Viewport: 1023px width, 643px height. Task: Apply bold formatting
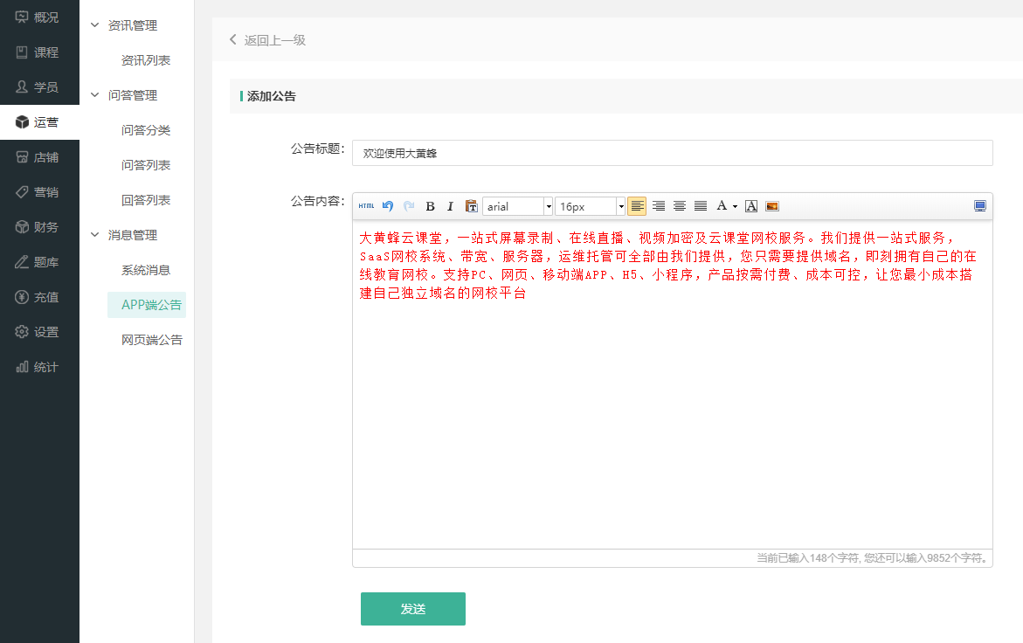tap(430, 206)
